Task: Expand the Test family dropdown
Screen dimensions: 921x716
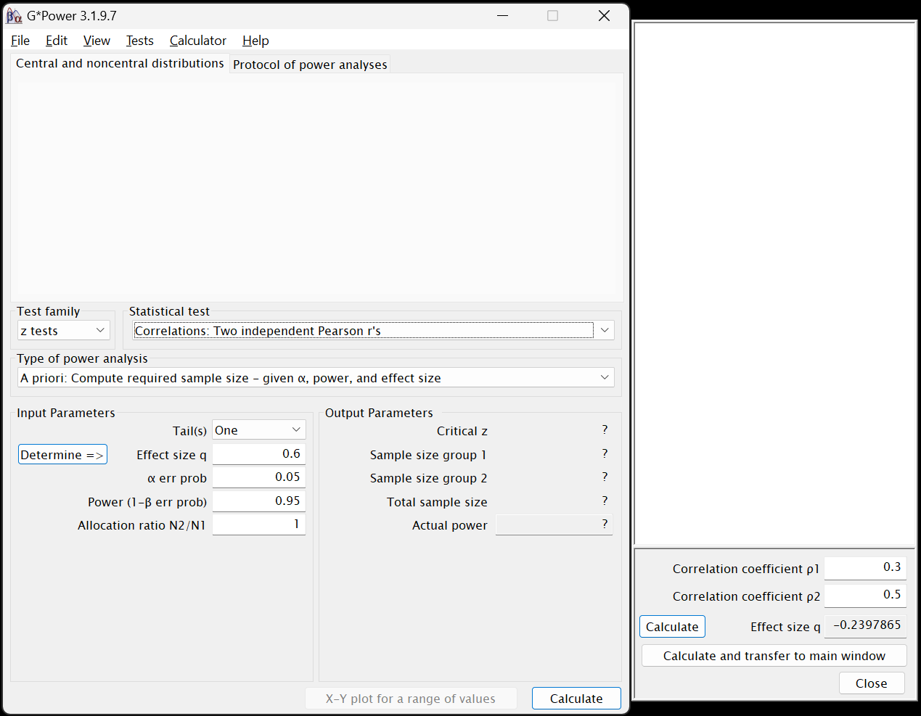Action: (x=64, y=331)
